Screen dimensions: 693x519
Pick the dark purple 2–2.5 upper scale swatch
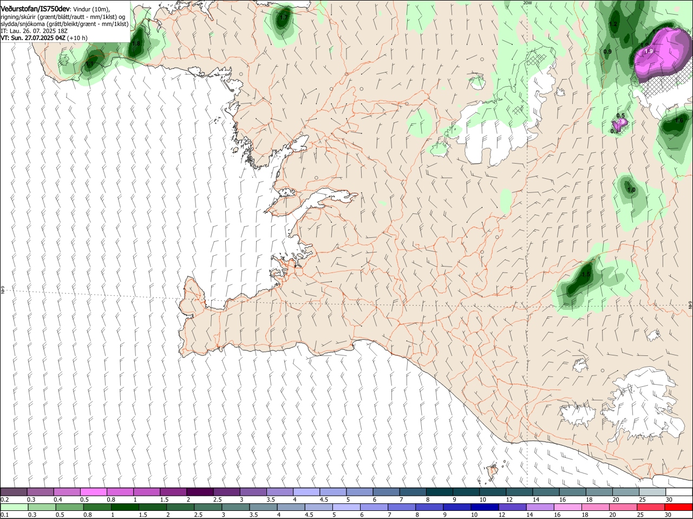(x=200, y=492)
